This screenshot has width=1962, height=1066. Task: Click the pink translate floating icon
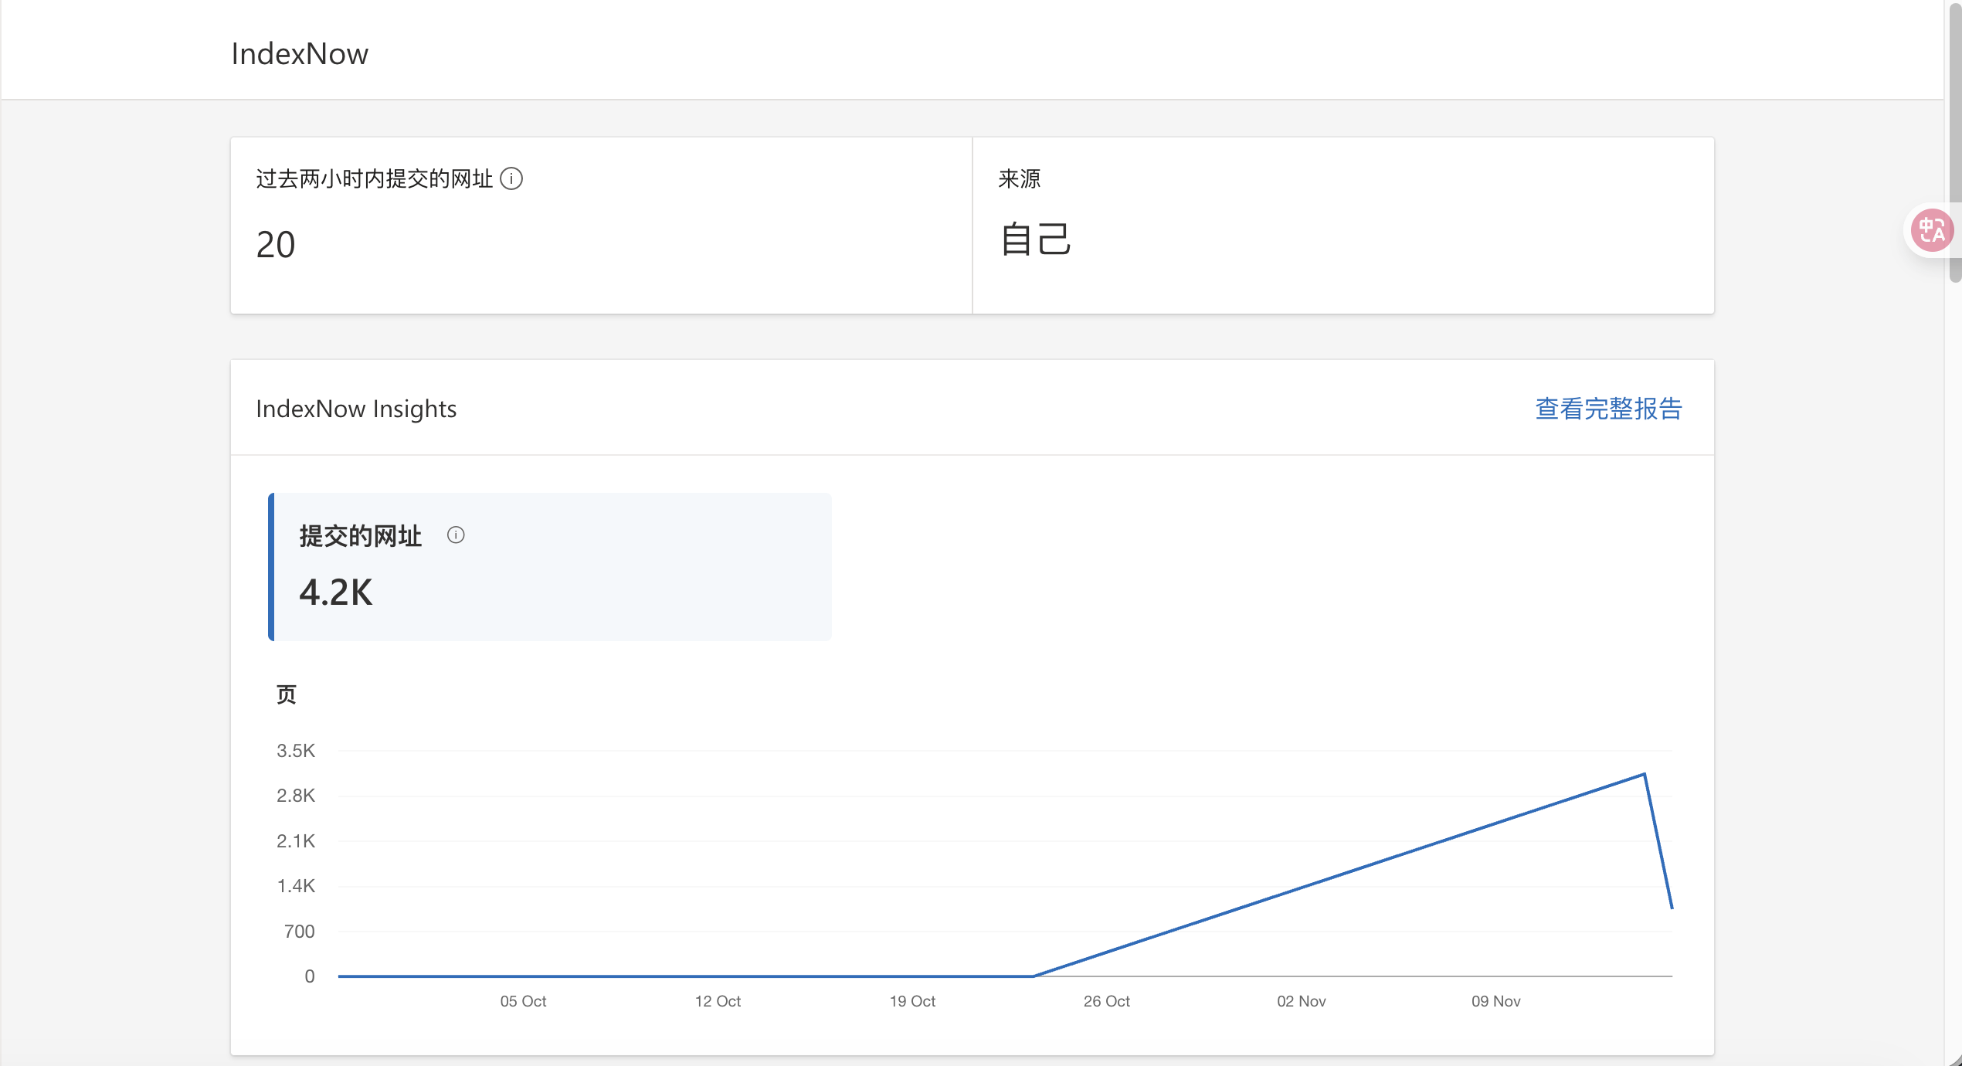pyautogui.click(x=1931, y=230)
